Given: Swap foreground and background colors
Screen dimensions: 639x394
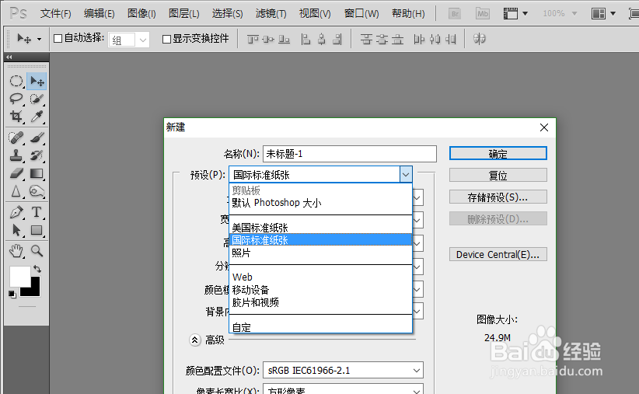Looking at the screenshot, I should tap(37, 269).
